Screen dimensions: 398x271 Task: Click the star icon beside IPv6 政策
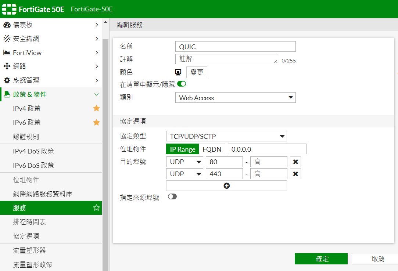96,122
